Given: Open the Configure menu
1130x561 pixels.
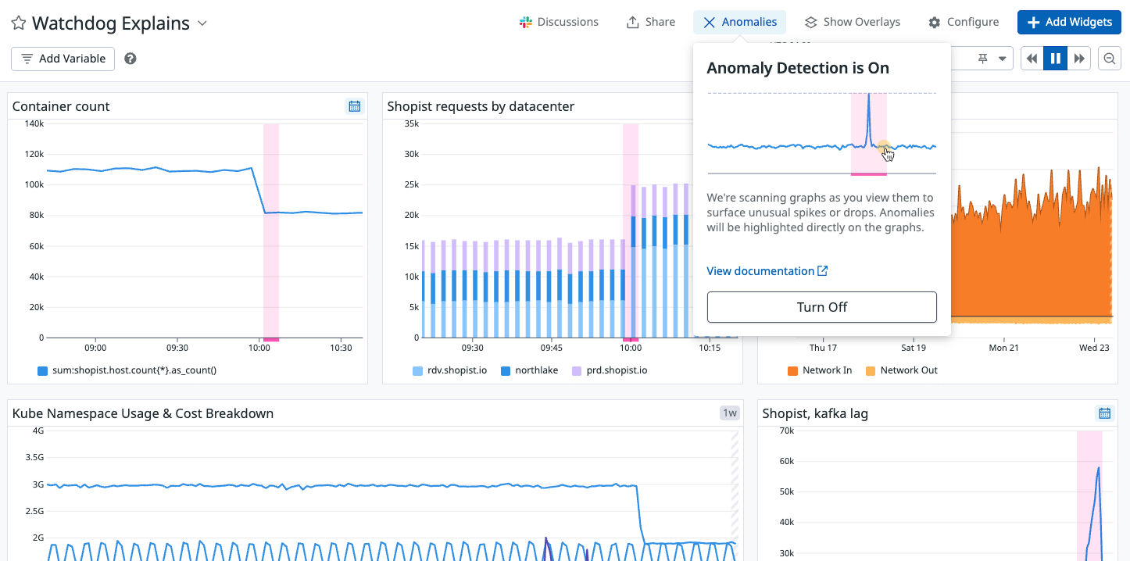Looking at the screenshot, I should tap(964, 22).
